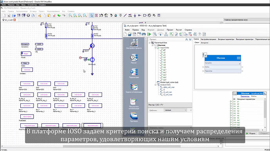Click the PRADIS delete red X toolbar icon

pos(54,16)
